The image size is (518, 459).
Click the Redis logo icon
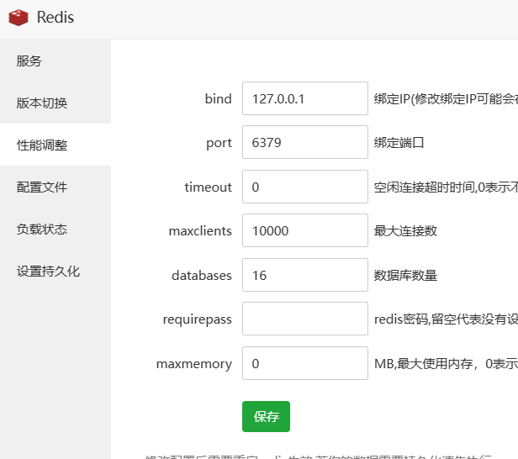[18, 18]
